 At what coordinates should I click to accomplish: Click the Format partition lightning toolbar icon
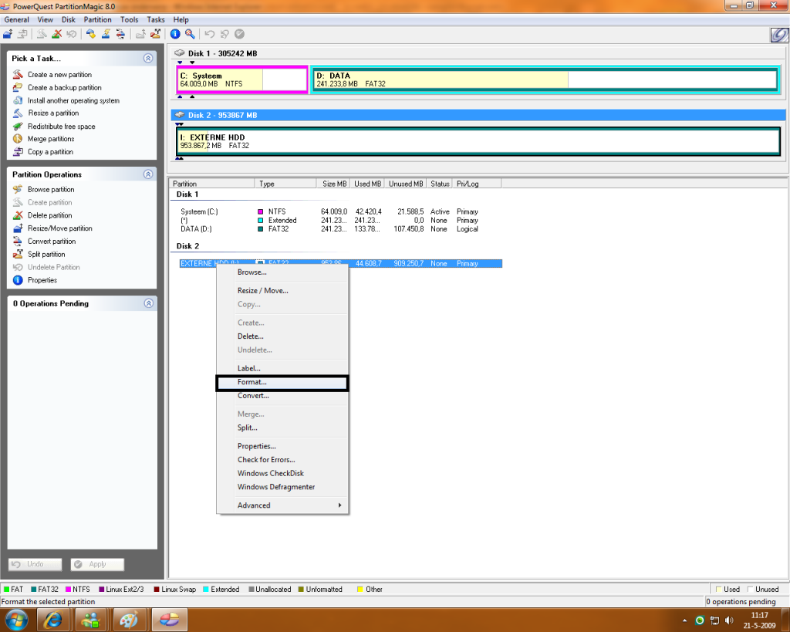tap(106, 34)
